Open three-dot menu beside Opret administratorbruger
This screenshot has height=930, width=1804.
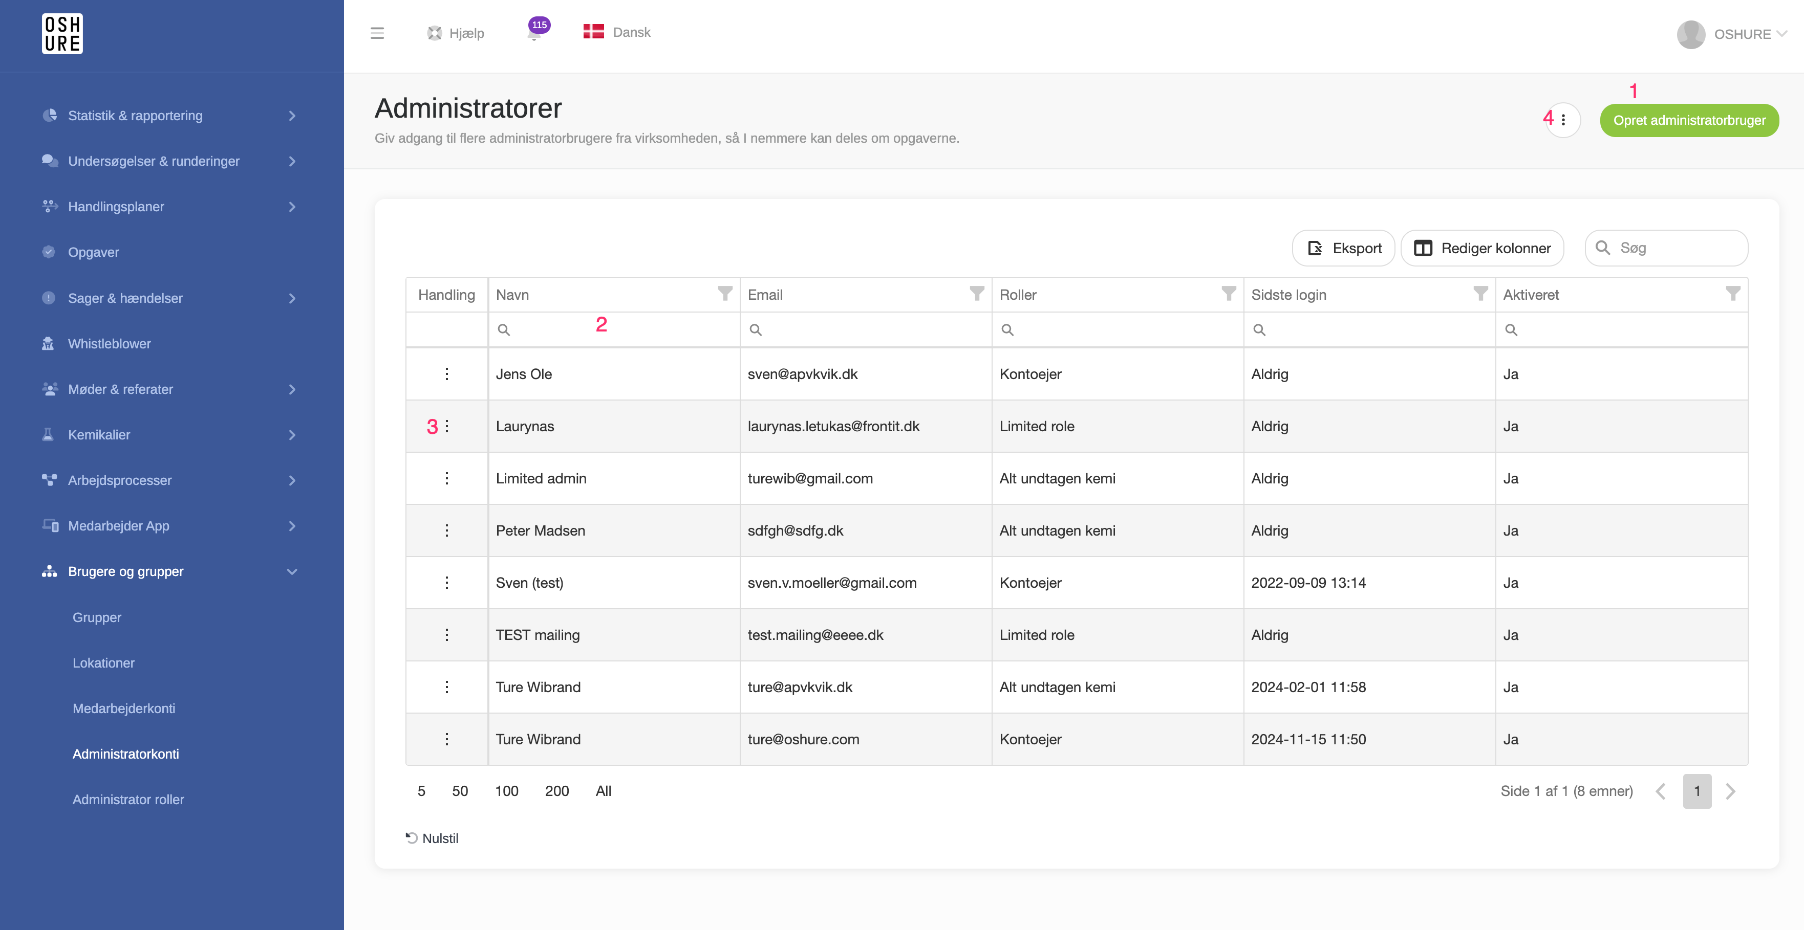coord(1563,120)
